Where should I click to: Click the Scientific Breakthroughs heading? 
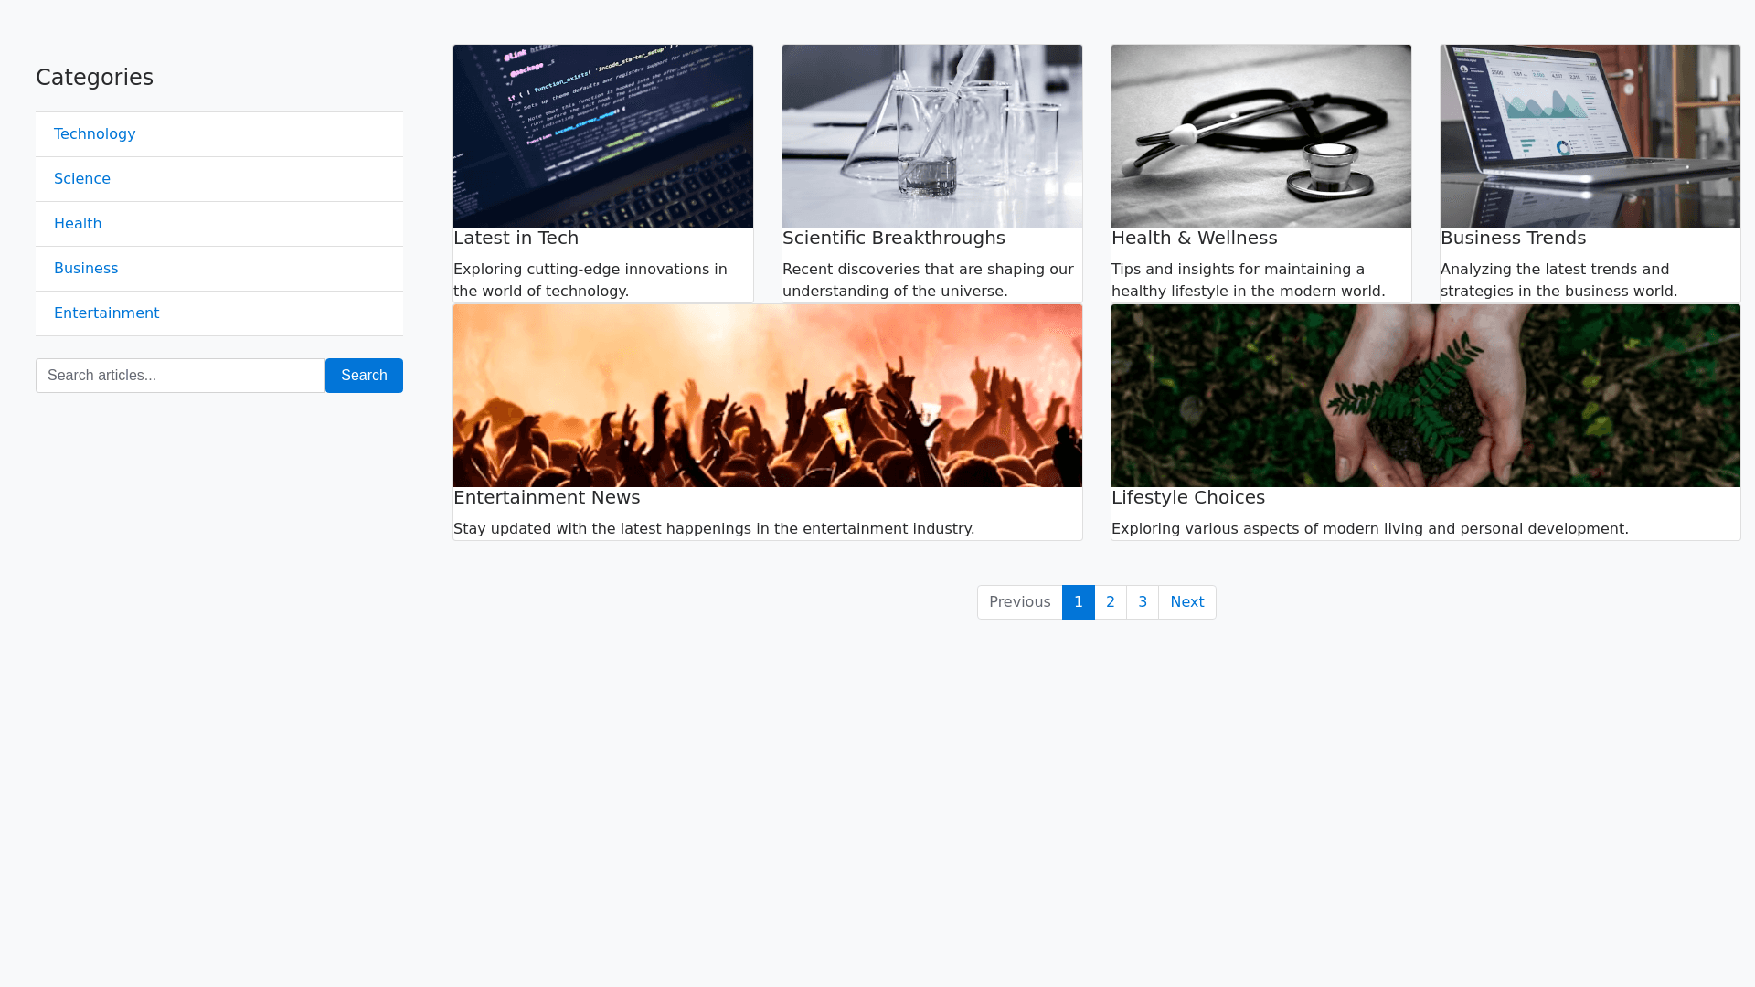pos(893,239)
